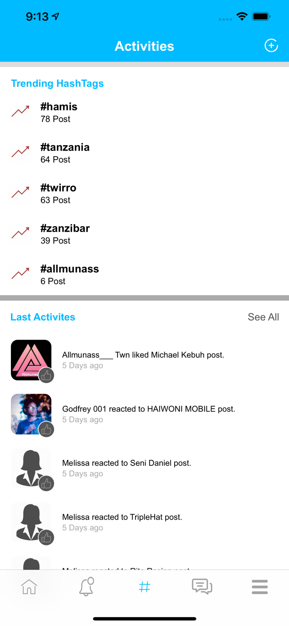
Task: Open the hamburger menu icon
Action: click(259, 587)
